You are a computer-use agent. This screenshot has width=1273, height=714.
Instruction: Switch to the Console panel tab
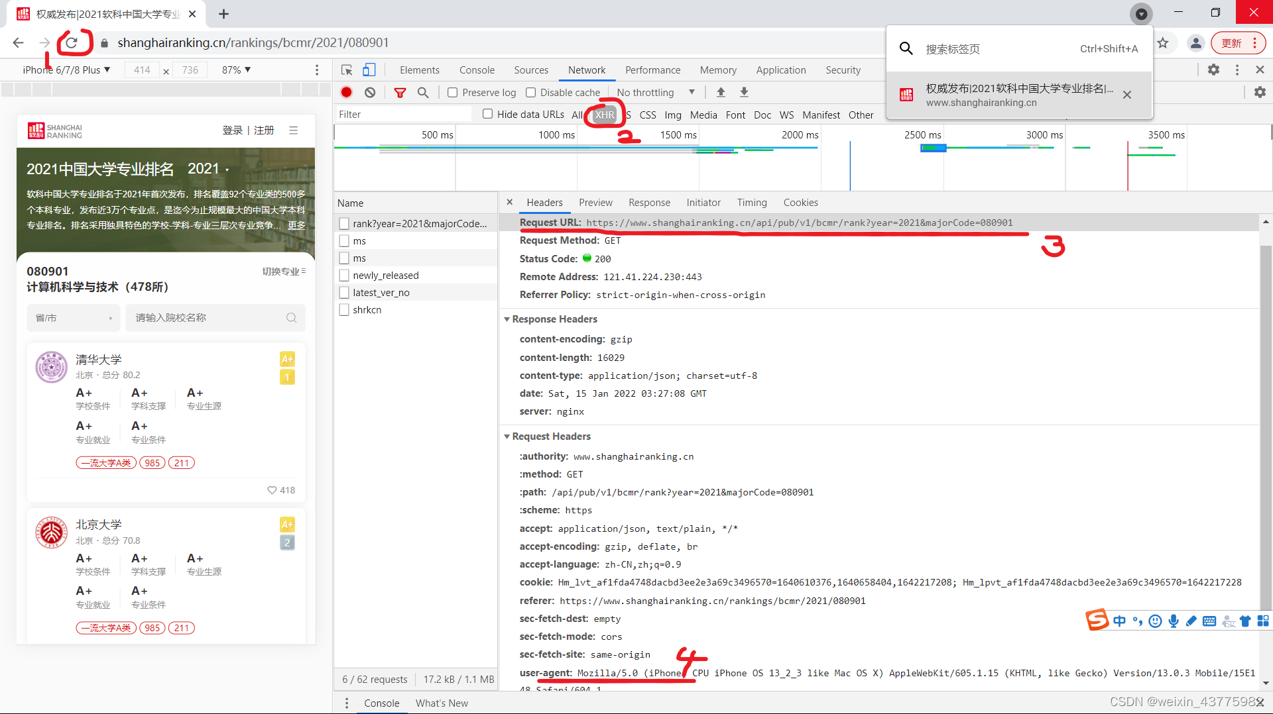pyautogui.click(x=477, y=70)
